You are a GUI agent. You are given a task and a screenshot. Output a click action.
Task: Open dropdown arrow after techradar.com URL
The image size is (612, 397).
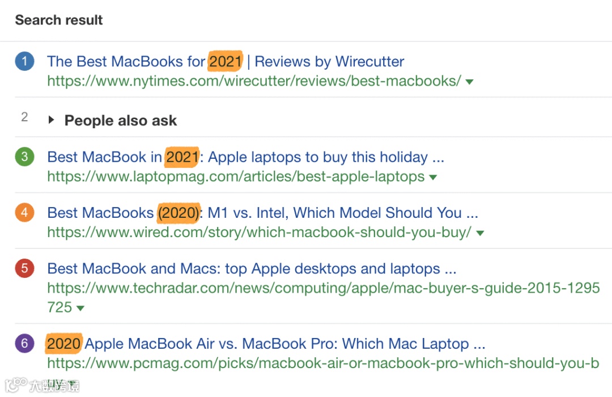pyautogui.click(x=80, y=309)
